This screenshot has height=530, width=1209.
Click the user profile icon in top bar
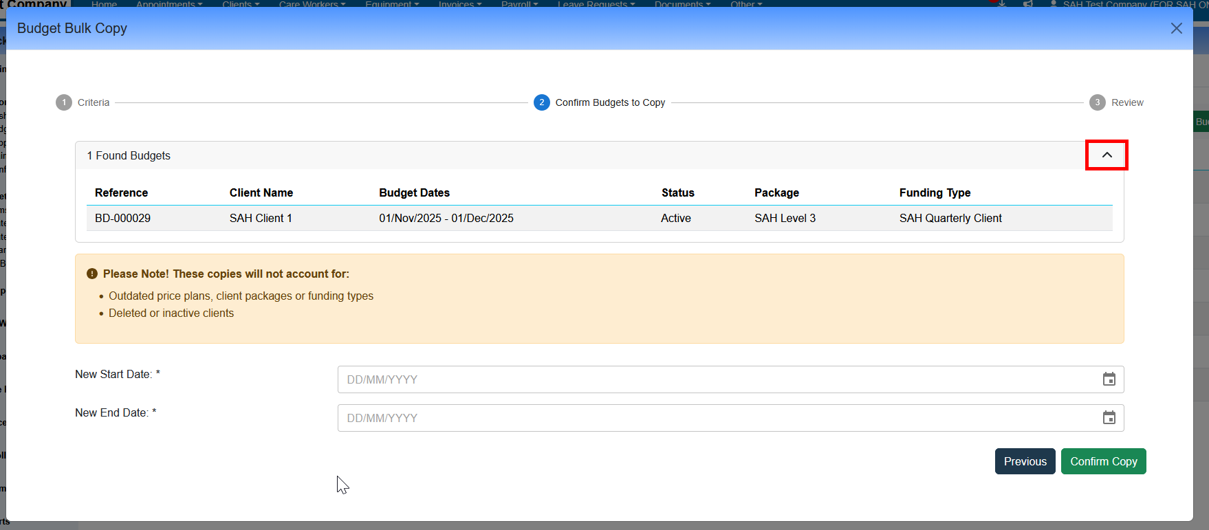(1053, 4)
